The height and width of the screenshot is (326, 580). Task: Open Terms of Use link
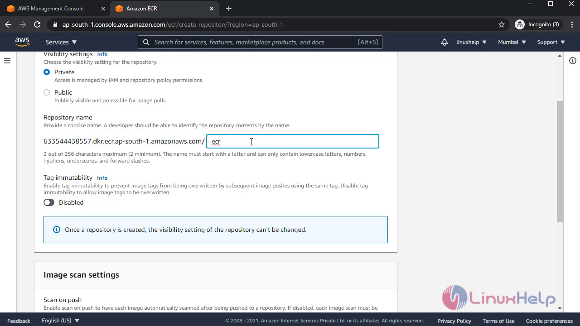pos(498,321)
